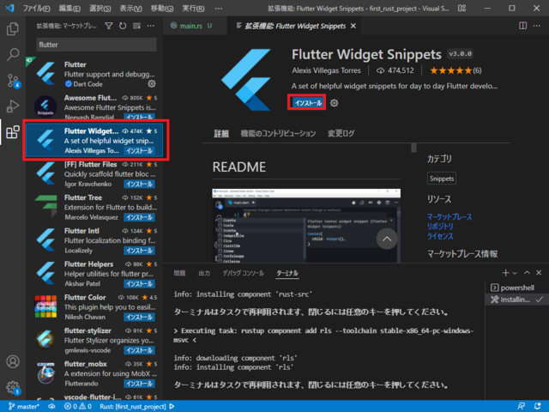
Task: Open the Explorer view in activity bar
Action: click(13, 29)
